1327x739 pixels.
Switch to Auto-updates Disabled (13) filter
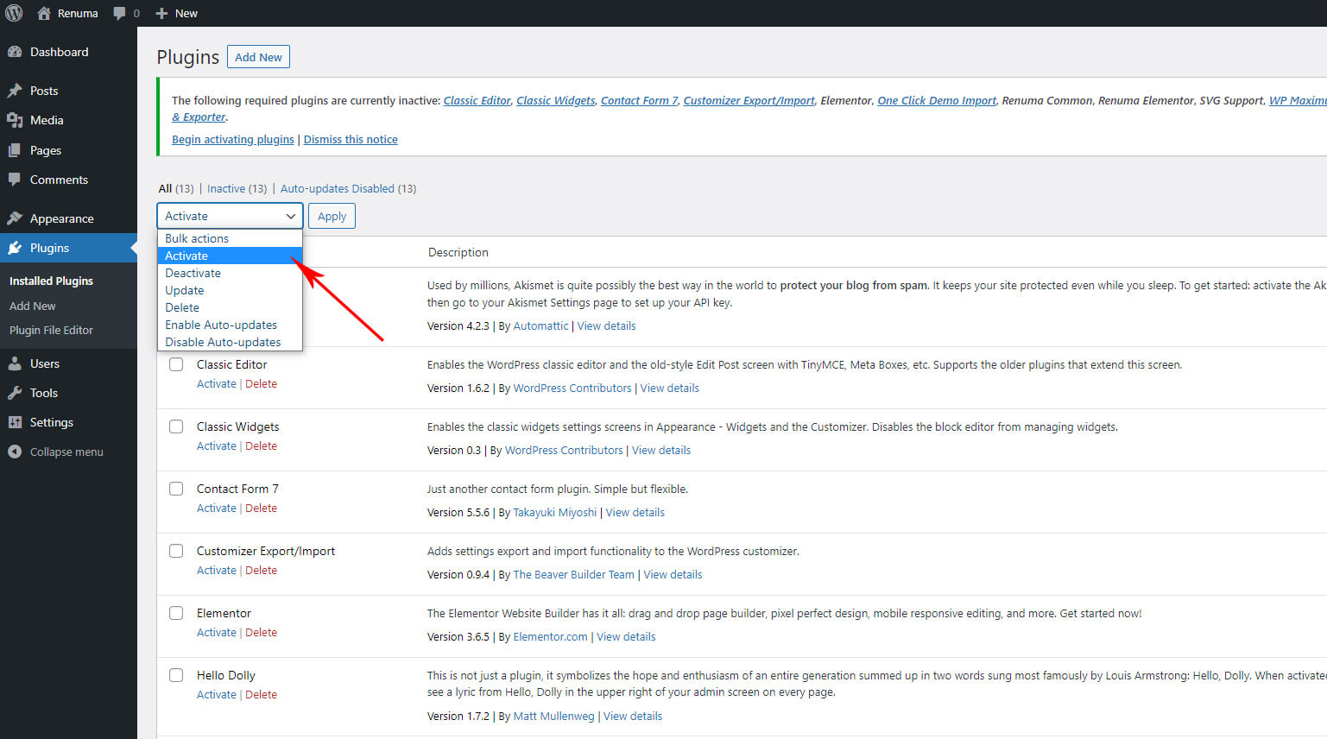tap(348, 188)
